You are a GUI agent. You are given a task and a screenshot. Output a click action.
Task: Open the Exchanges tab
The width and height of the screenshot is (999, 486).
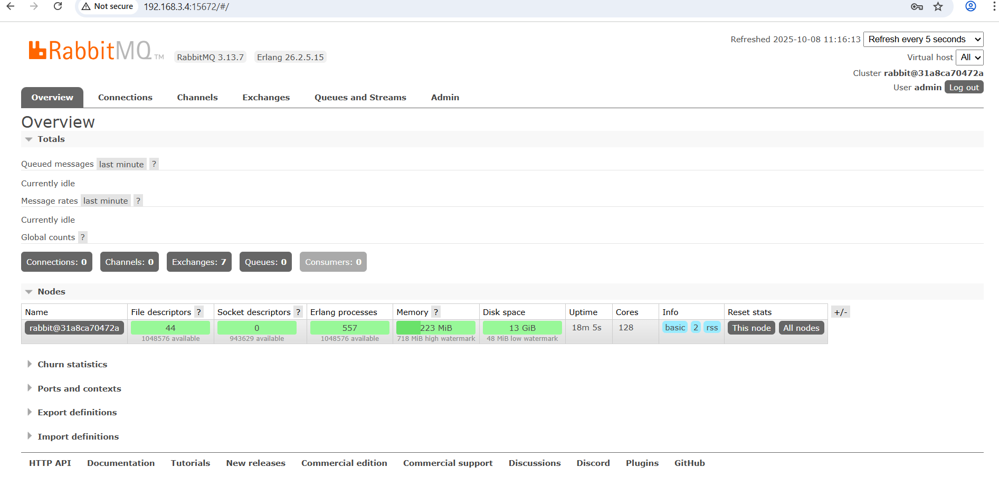[x=266, y=97]
